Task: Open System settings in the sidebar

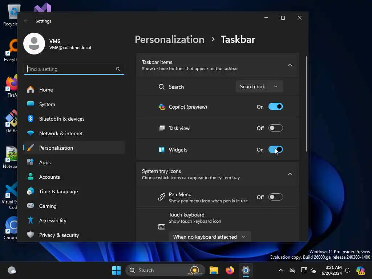Action: (x=74, y=104)
